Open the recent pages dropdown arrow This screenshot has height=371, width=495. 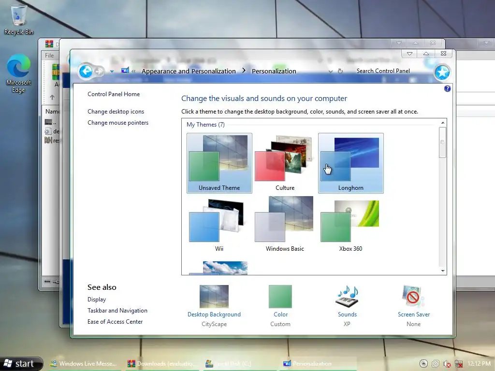coord(112,71)
